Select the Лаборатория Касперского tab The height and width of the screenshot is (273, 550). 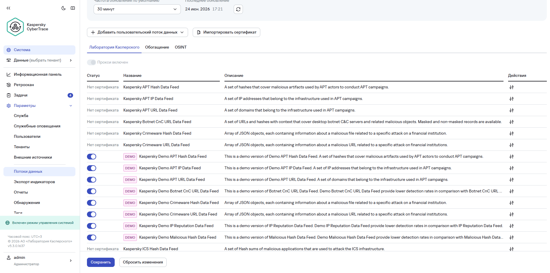(x=114, y=47)
